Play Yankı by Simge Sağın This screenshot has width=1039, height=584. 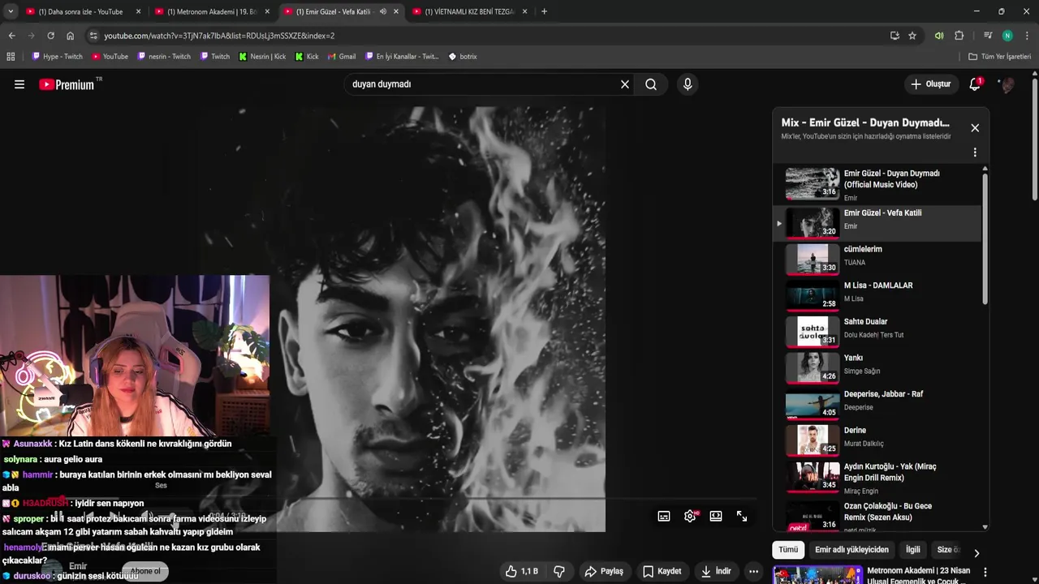coord(877,368)
